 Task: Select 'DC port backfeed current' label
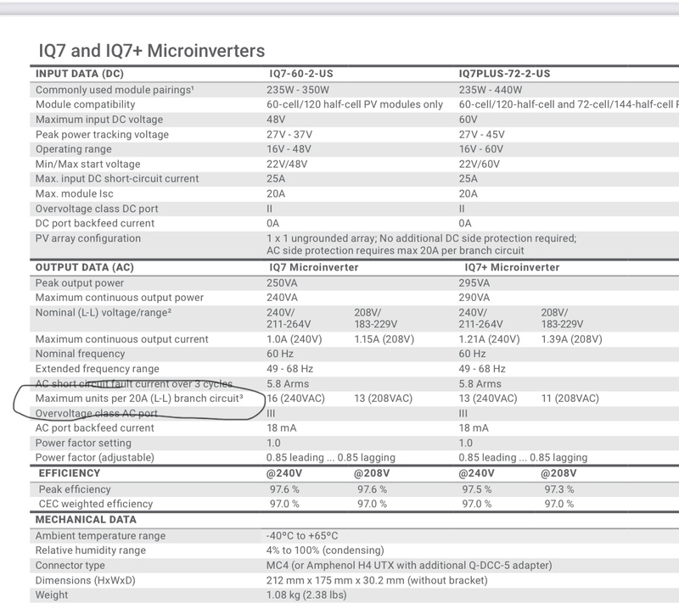point(95,224)
